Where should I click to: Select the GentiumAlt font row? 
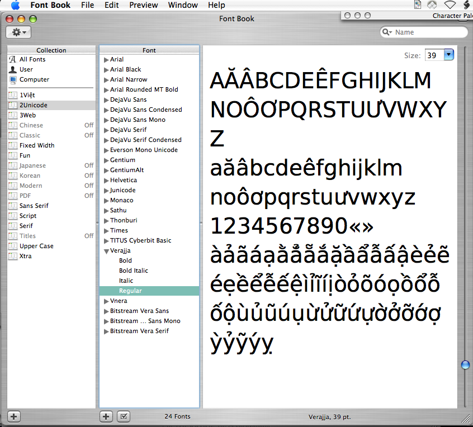click(149, 170)
